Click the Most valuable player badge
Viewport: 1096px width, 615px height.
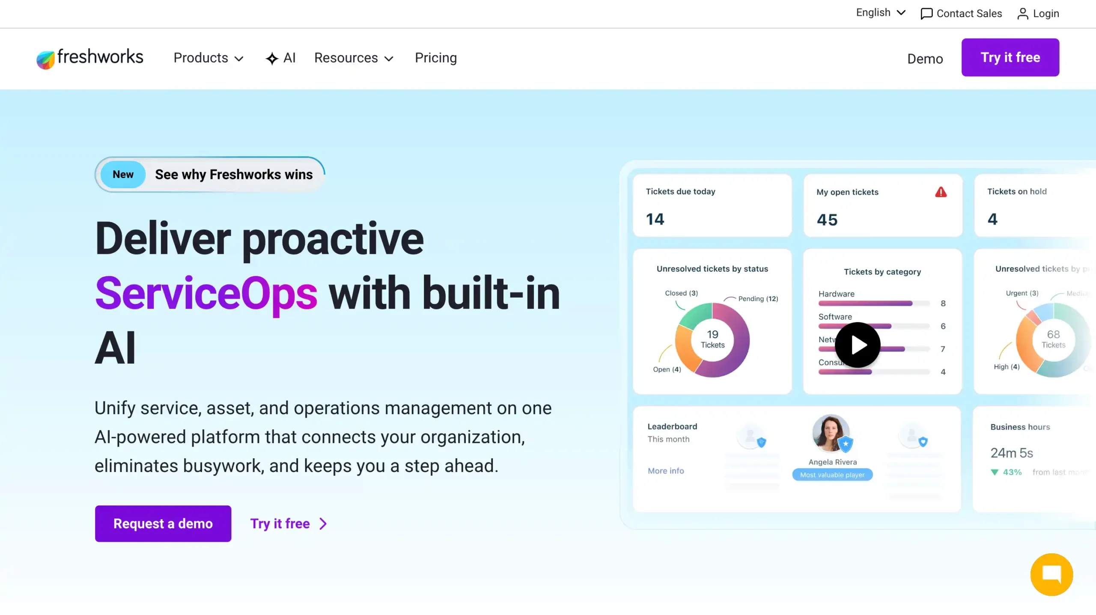832,475
